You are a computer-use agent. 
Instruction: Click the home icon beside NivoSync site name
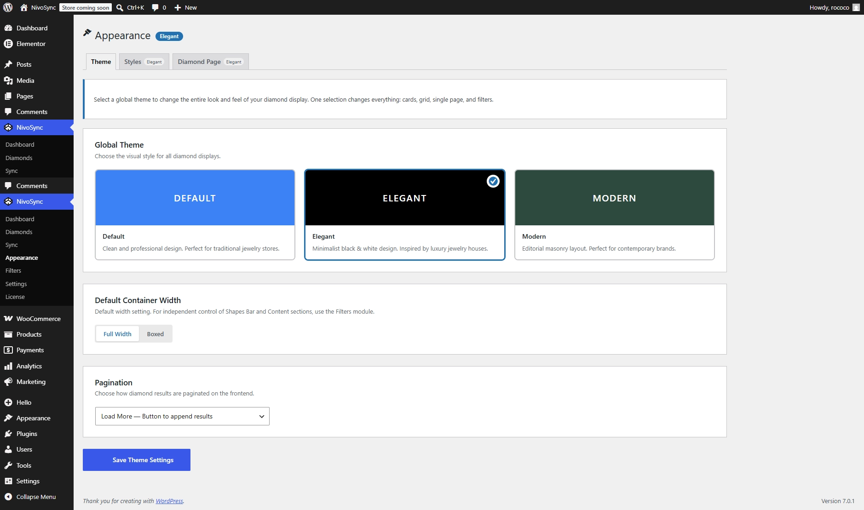(x=24, y=7)
